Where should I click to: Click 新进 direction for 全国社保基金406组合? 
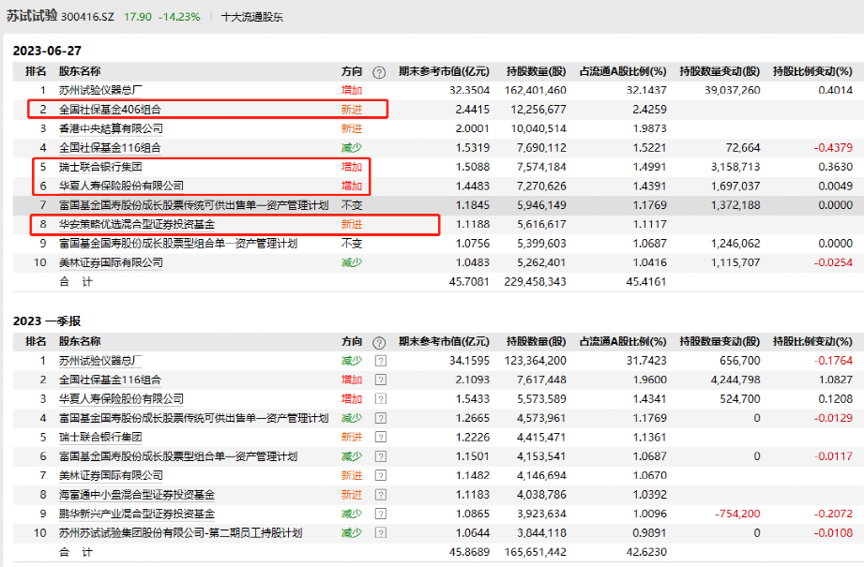(352, 110)
